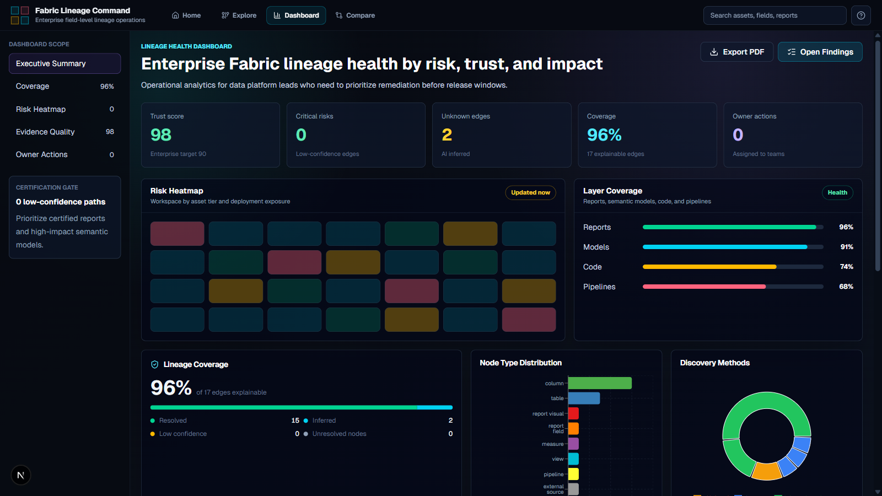
Task: Open the Evidence Quality scope item
Action: pyautogui.click(x=65, y=132)
